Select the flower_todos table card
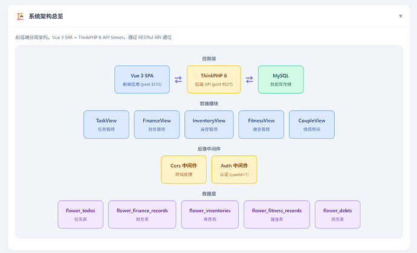This screenshot has height=253, width=417. (x=80, y=214)
